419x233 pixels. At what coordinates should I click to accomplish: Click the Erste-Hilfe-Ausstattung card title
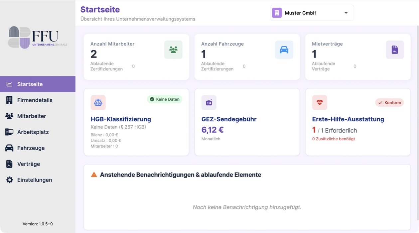click(x=348, y=119)
